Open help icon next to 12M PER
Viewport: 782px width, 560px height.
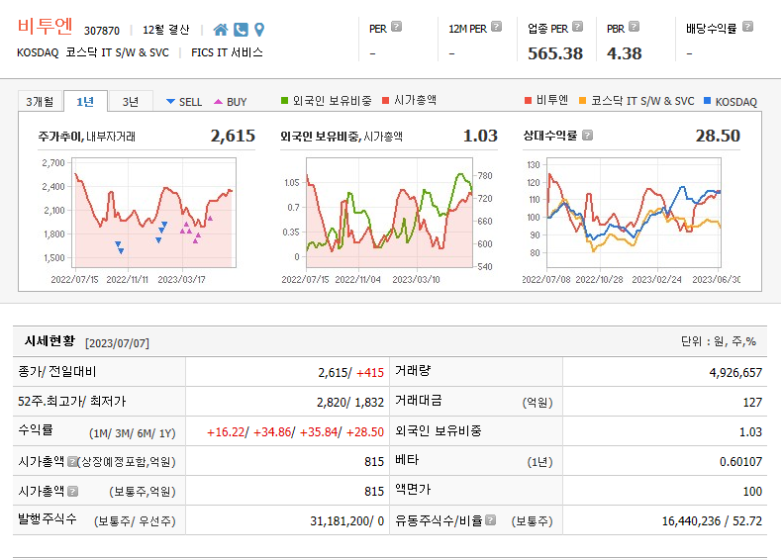tap(496, 27)
